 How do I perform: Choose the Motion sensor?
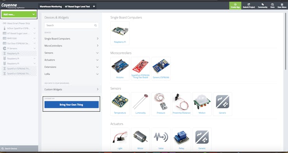tap(202, 104)
